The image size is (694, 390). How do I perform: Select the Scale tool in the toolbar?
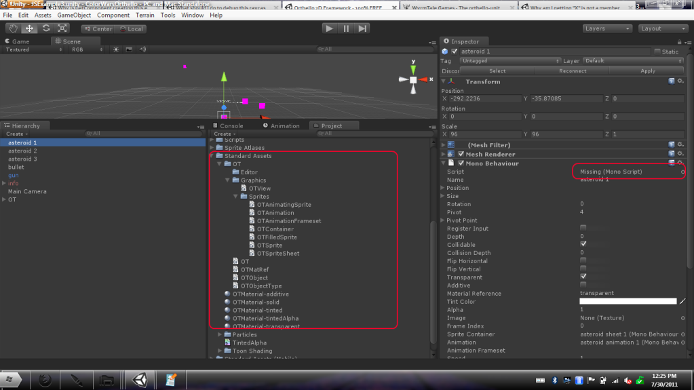pos(62,28)
